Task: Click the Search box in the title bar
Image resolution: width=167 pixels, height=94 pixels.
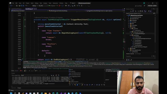Action: click(73, 3)
